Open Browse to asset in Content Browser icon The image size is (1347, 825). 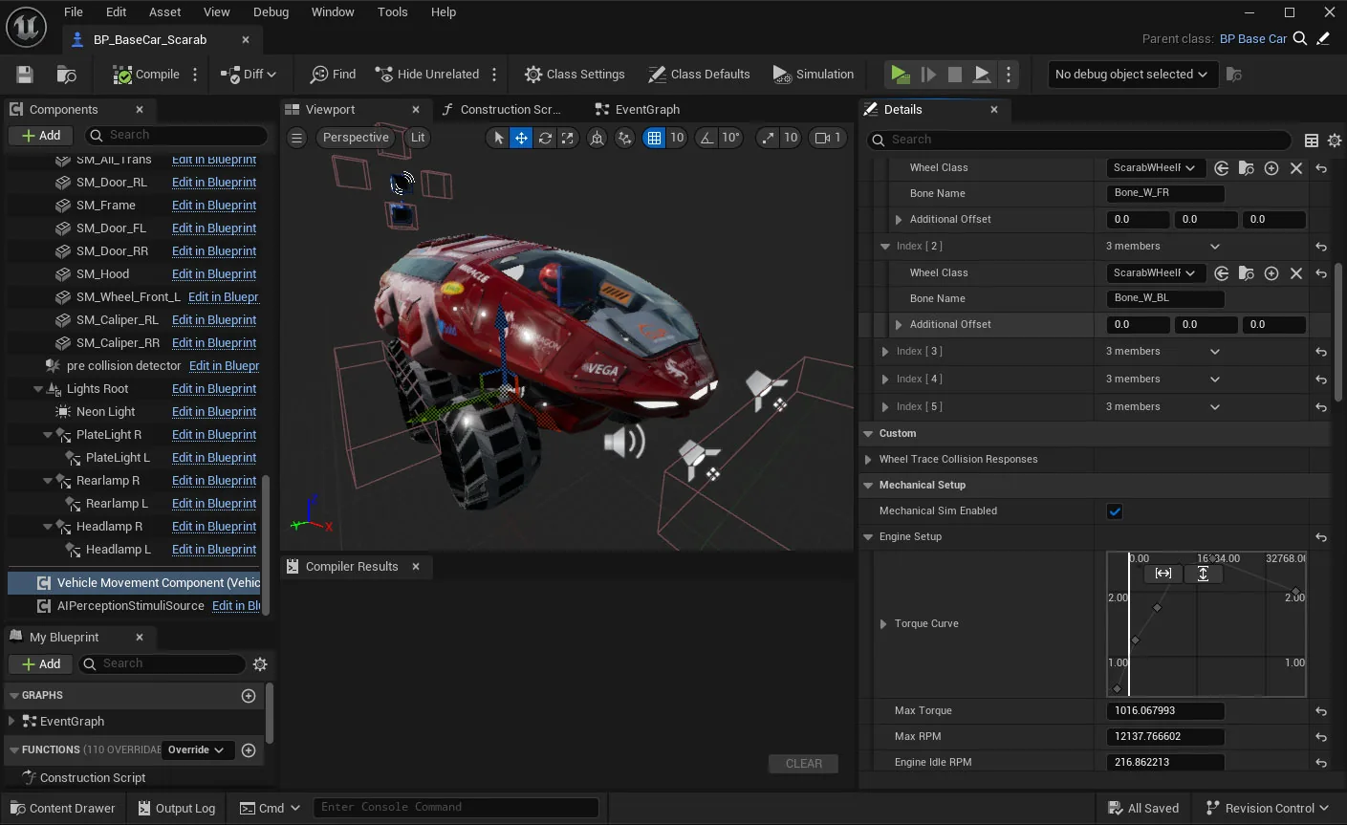[66, 74]
